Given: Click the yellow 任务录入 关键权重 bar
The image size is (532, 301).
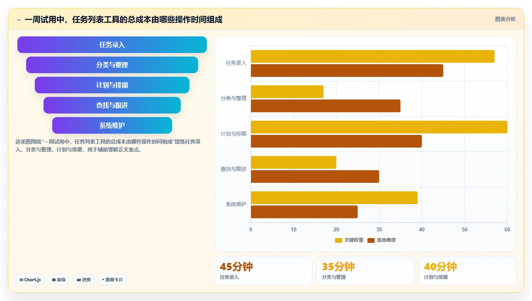Looking at the screenshot, I should [373, 57].
